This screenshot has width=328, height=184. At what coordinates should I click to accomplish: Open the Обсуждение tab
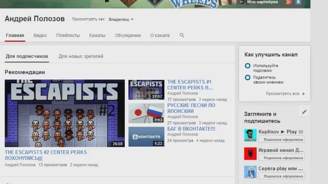coord(128,35)
